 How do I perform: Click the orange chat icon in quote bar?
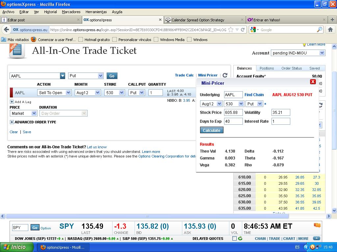click(317, 225)
